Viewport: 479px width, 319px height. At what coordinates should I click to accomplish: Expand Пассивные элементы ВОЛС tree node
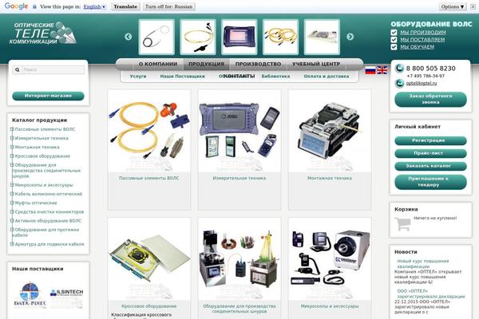12,129
